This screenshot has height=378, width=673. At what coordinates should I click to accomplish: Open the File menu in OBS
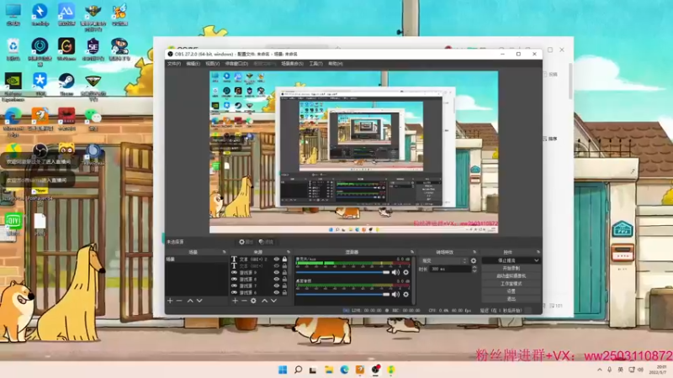pyautogui.click(x=174, y=64)
